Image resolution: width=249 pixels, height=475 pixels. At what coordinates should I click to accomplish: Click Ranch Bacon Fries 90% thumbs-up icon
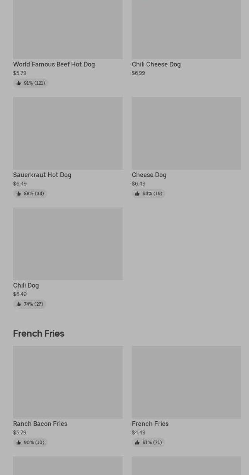[x=19, y=443]
